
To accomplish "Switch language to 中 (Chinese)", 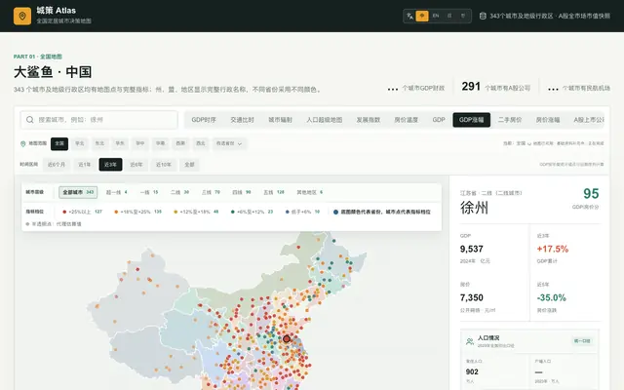I will click(422, 16).
